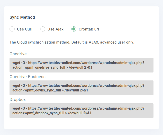This screenshot has width=163, height=135.
Task: Click inside the Onedrive wget command box
Action: (x=81, y=65)
